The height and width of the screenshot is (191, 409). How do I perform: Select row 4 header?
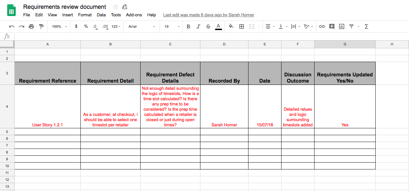pyautogui.click(x=7, y=106)
